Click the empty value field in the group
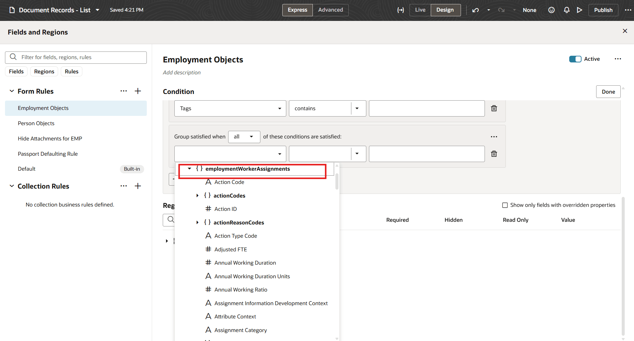 427,154
